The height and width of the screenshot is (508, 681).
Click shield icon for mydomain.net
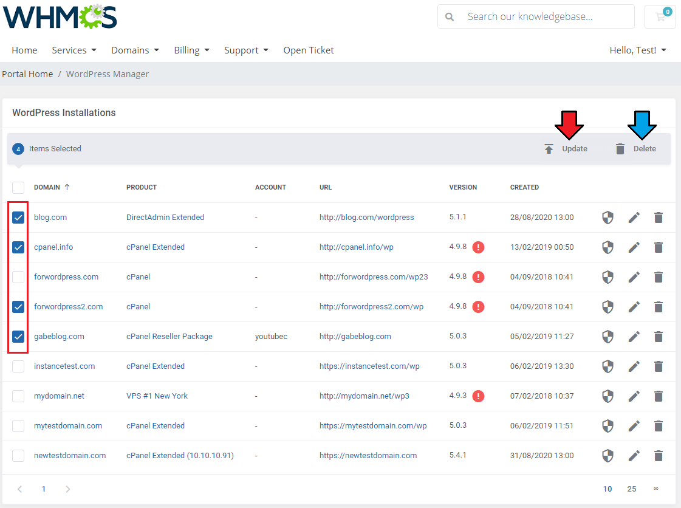click(x=607, y=396)
